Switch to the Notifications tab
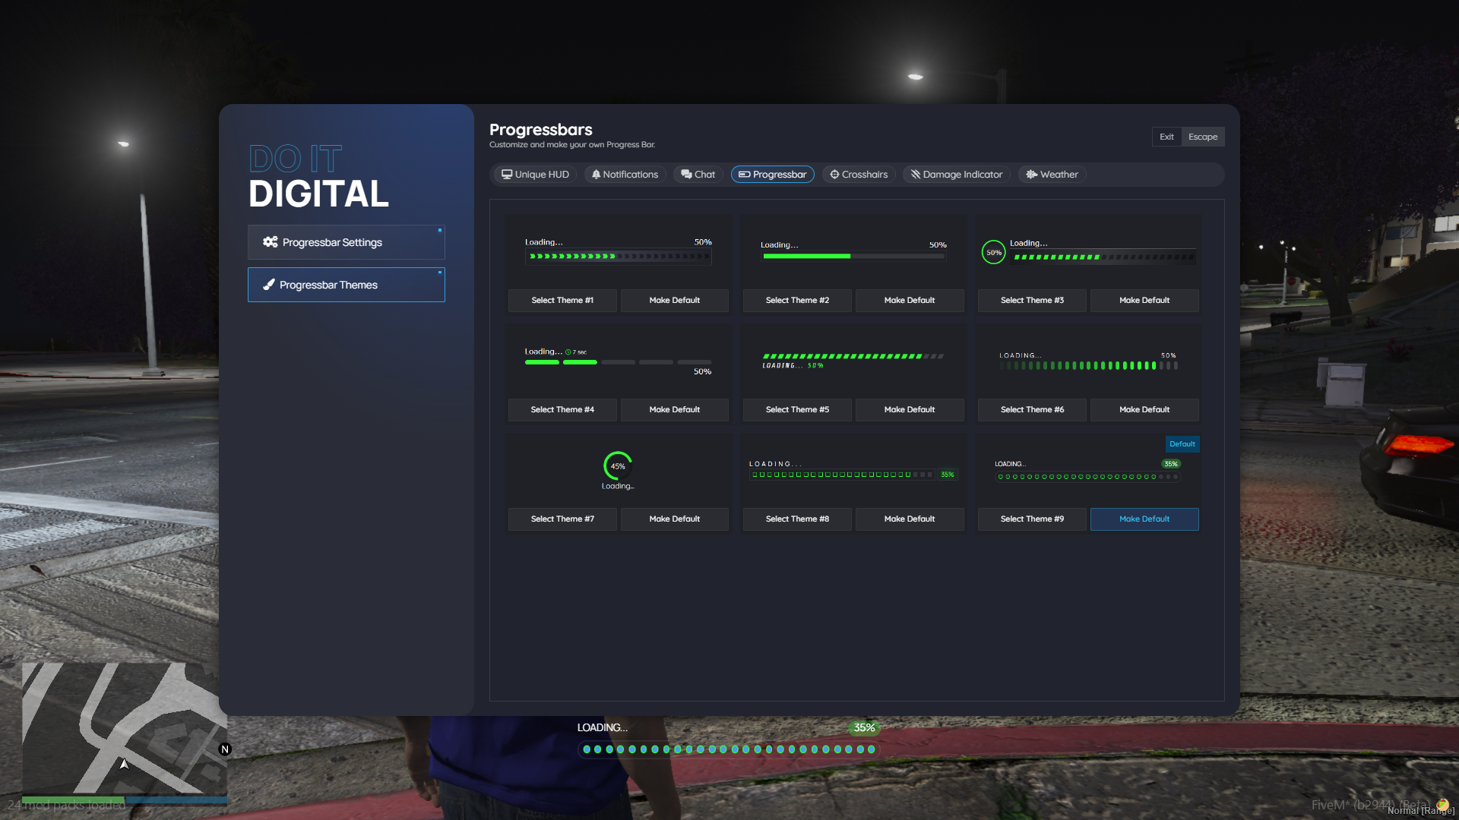 pyautogui.click(x=625, y=174)
